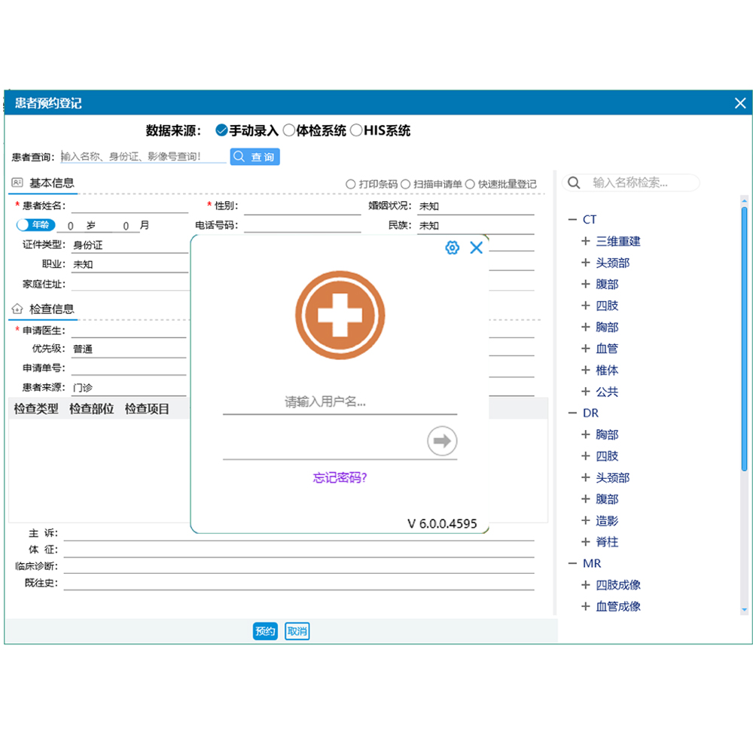Expand the 四肢成像 node under MR
753x753 pixels.
[x=585, y=585]
